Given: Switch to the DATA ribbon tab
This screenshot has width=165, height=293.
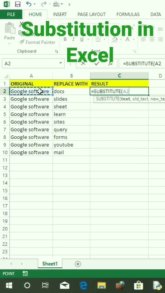Looking at the screenshot, I should tap(156, 14).
